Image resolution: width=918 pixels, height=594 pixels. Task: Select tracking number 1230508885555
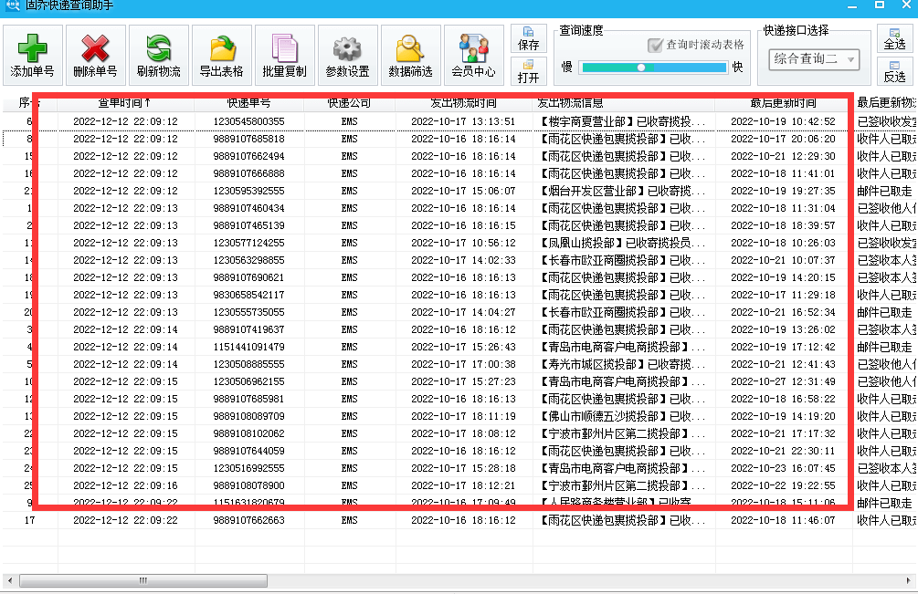[248, 364]
